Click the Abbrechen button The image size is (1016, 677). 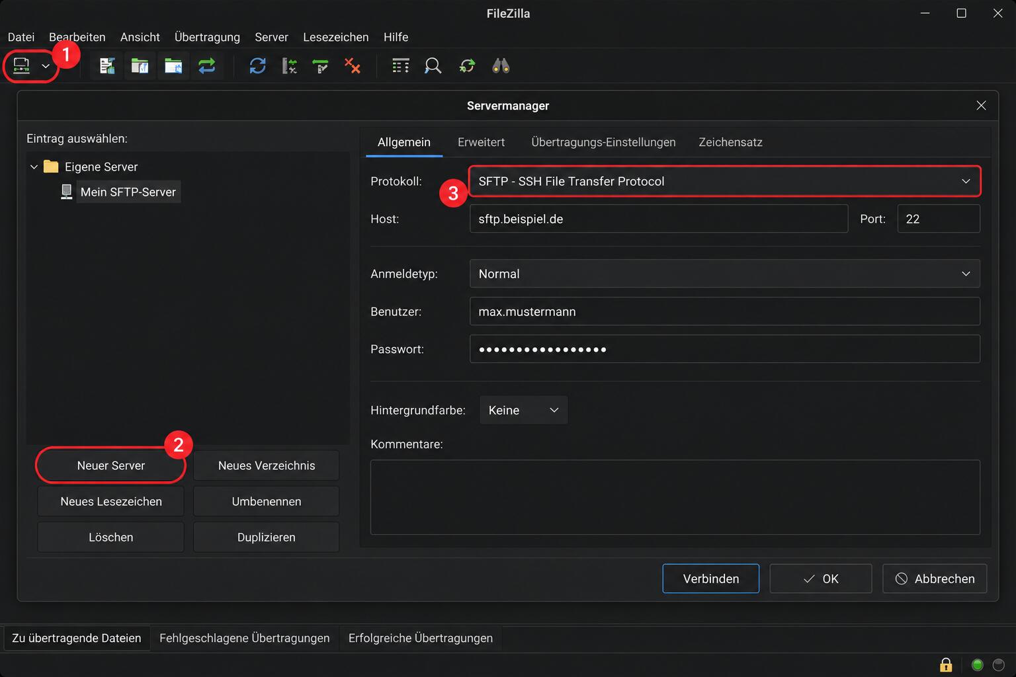tap(935, 578)
